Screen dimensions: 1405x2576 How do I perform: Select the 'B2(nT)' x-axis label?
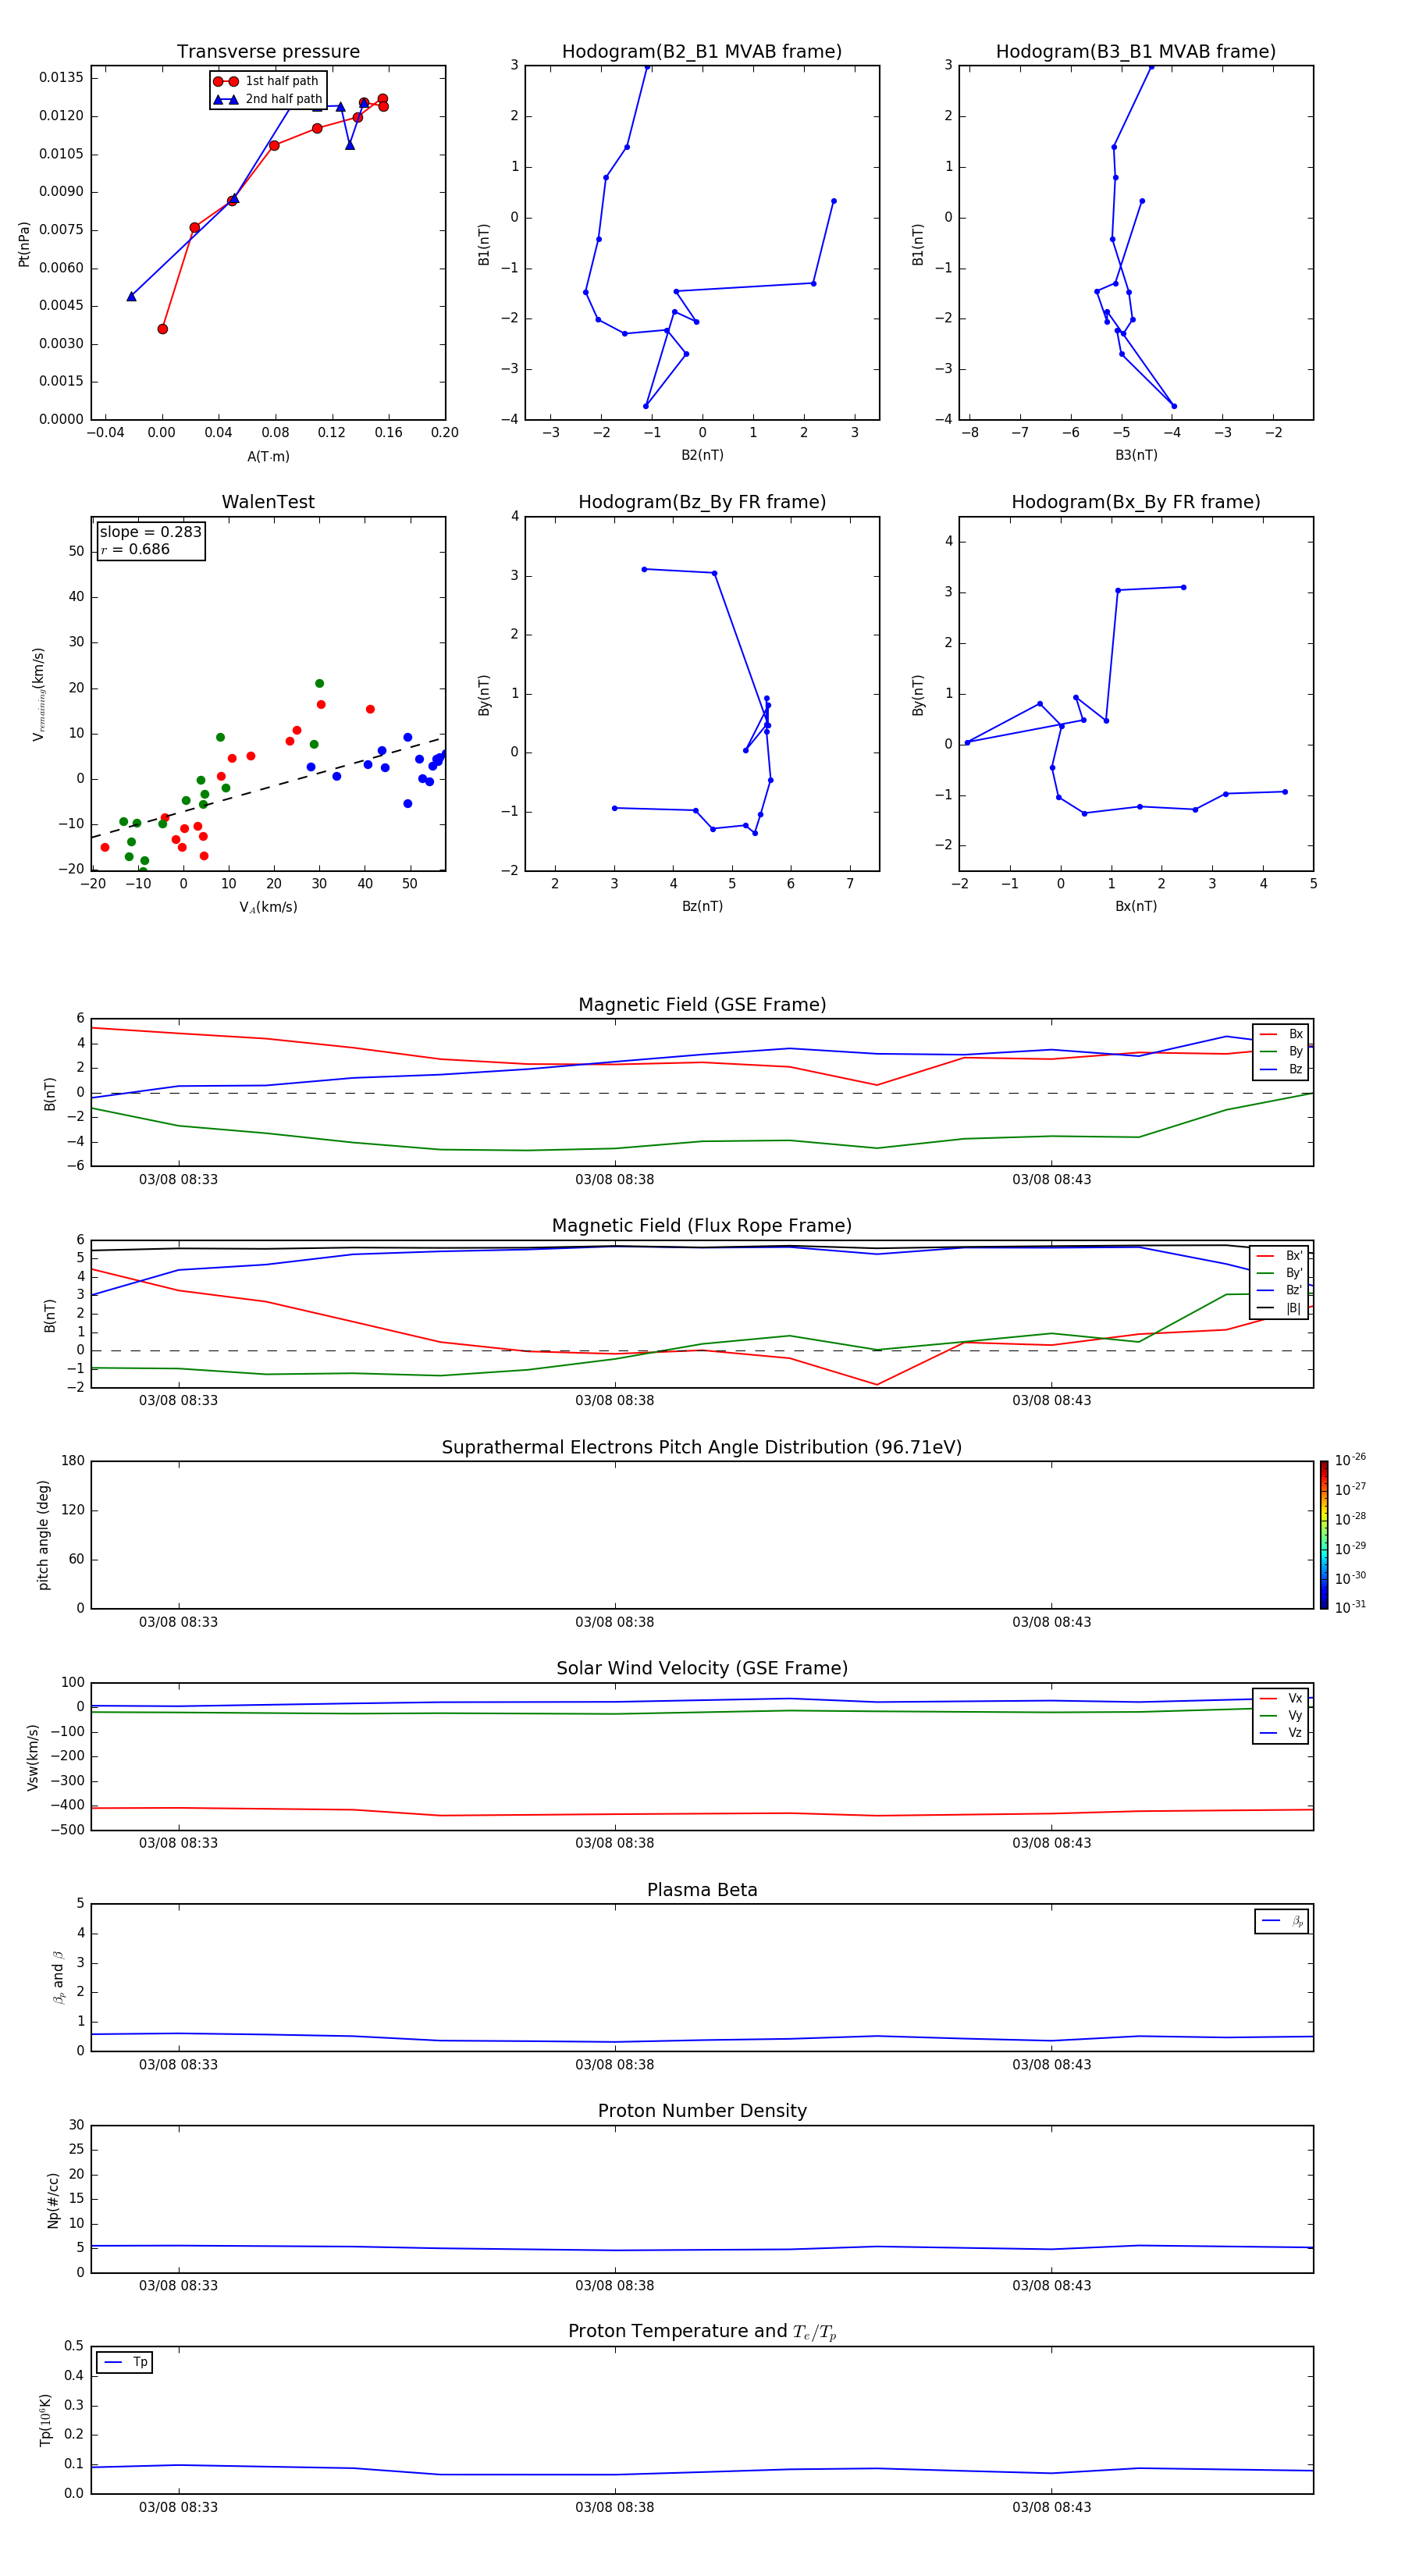(x=702, y=455)
